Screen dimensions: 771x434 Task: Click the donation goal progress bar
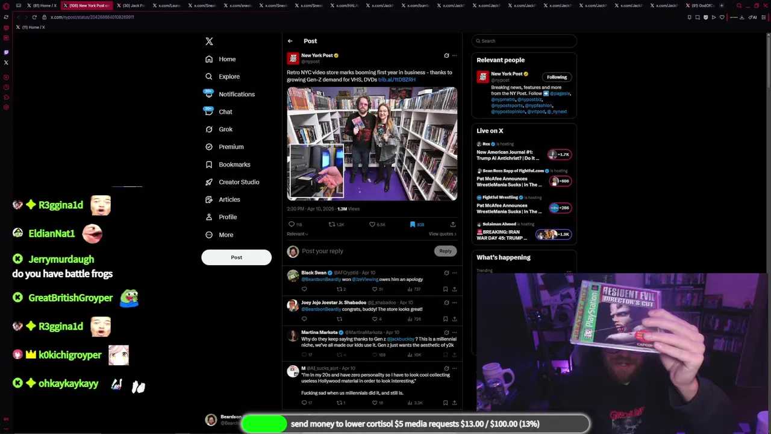[x=415, y=424]
